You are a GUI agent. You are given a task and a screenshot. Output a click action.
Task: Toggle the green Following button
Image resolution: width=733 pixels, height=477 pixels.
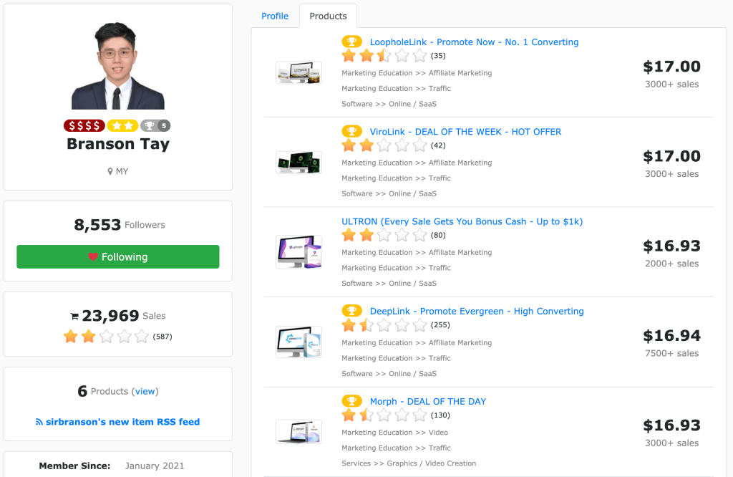tap(118, 256)
